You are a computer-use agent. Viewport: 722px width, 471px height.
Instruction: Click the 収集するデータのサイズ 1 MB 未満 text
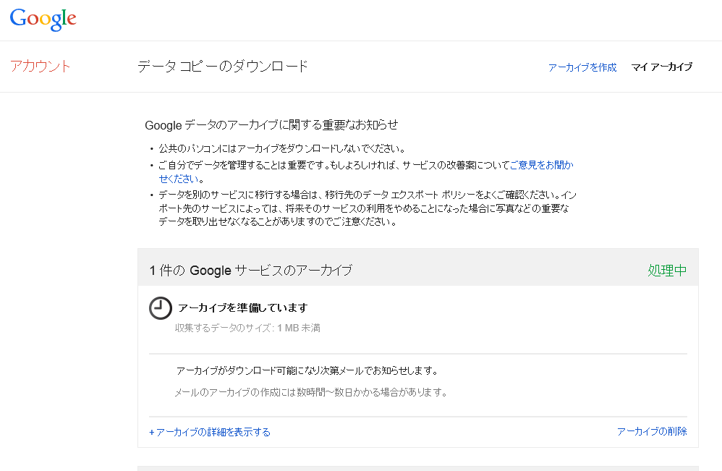click(247, 328)
